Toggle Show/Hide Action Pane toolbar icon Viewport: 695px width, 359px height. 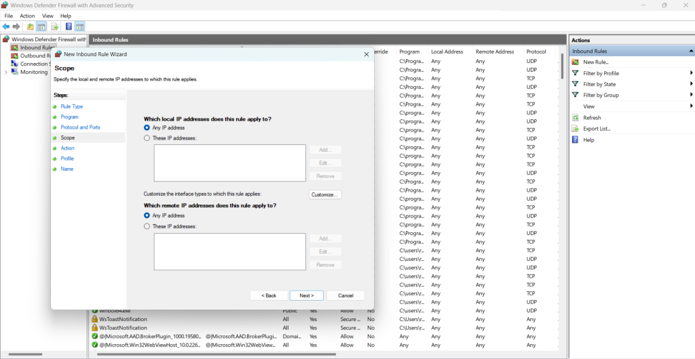[80, 26]
